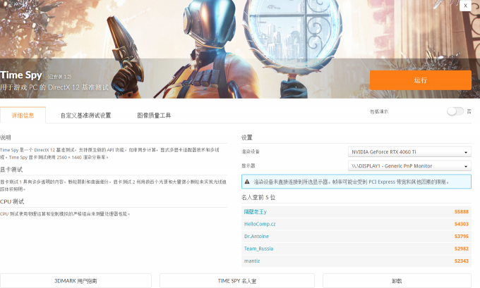Open the mantiz leaderboard entry
480x288 pixels.
pyautogui.click(x=252, y=261)
